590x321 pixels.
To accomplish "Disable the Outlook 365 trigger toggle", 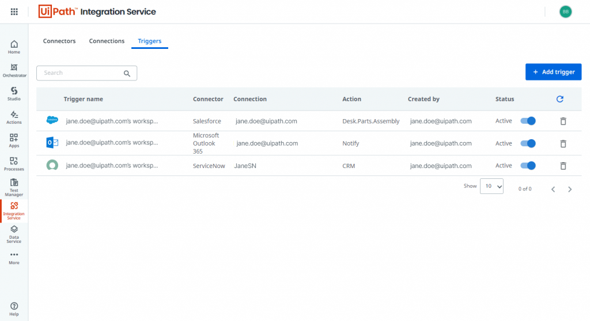I will tap(528, 143).
